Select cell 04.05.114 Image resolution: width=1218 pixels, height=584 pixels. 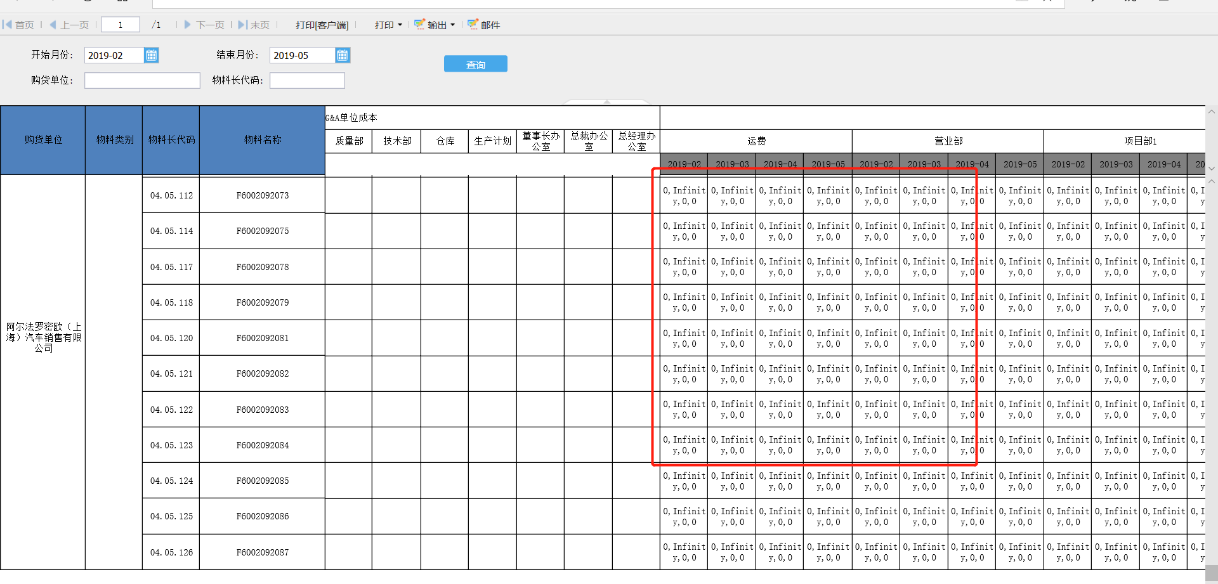click(x=171, y=231)
